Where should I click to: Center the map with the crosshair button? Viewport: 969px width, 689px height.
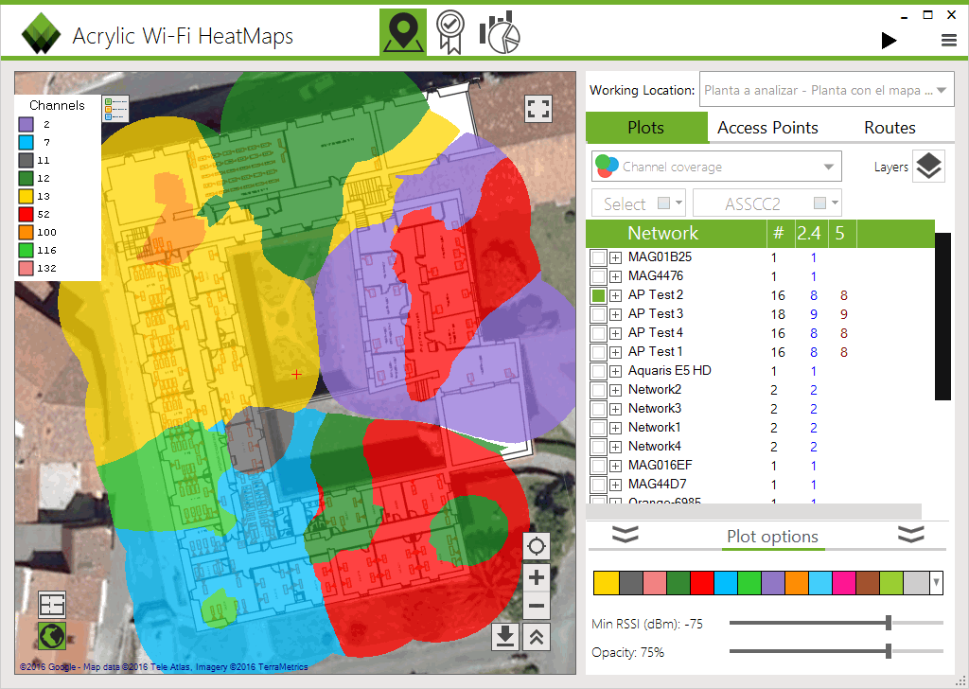pos(537,546)
